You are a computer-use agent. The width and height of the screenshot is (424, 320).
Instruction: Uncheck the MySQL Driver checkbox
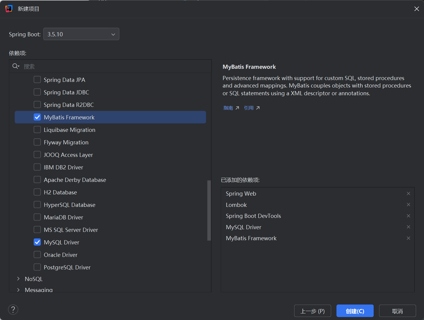point(37,242)
